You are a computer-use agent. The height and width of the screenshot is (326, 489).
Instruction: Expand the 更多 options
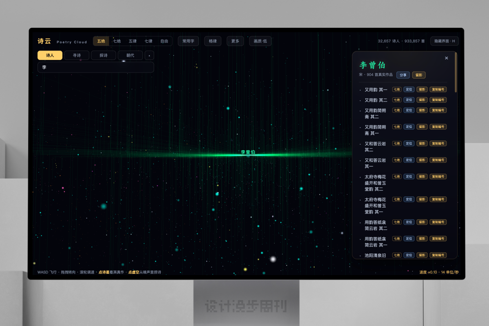tap(235, 41)
